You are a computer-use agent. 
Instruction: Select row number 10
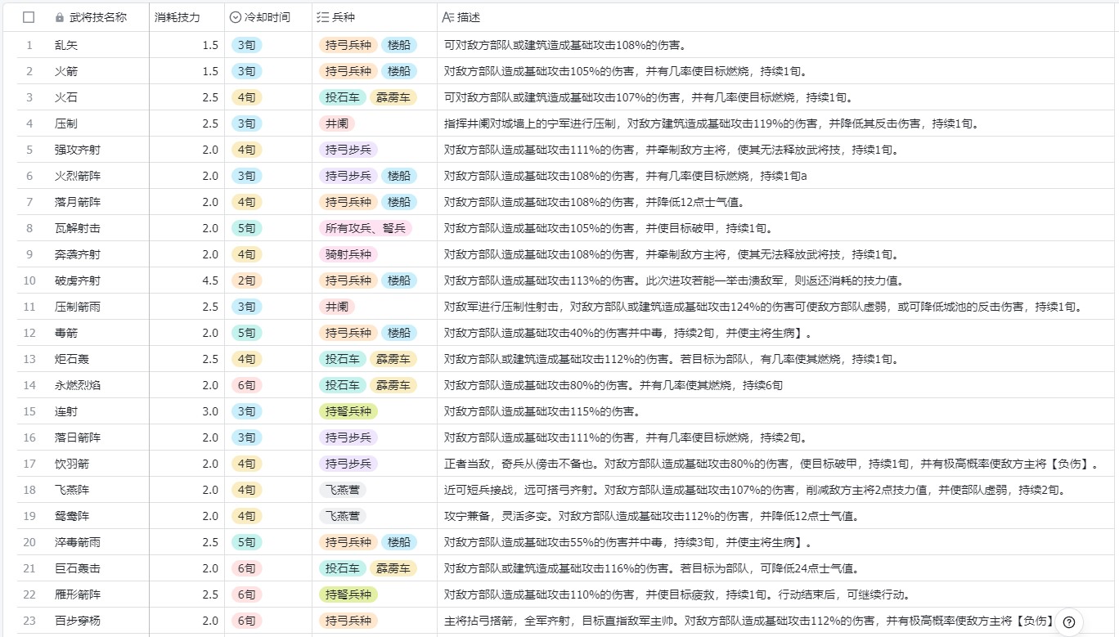pyautogui.click(x=29, y=280)
